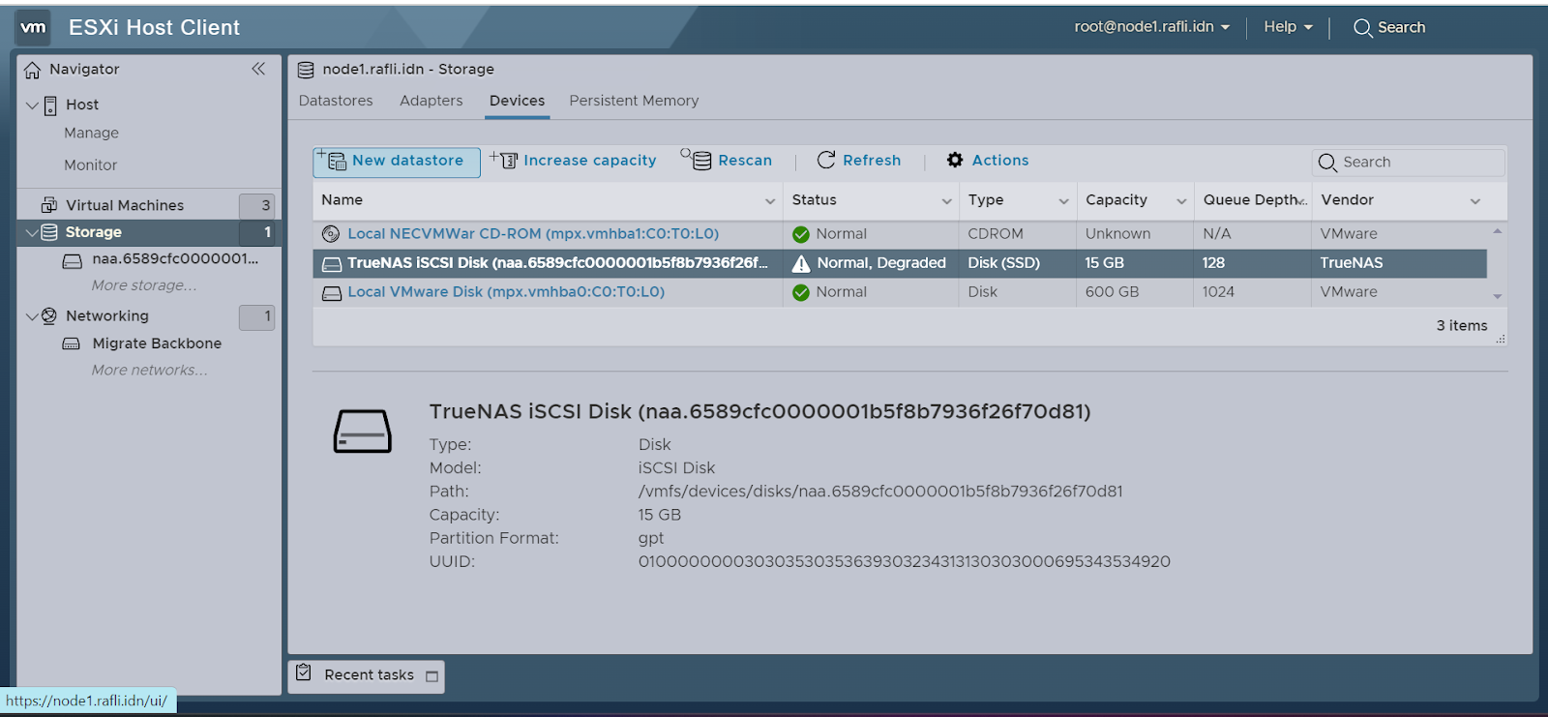Click the Host server icon
1548x717 pixels.
pyautogui.click(x=50, y=105)
